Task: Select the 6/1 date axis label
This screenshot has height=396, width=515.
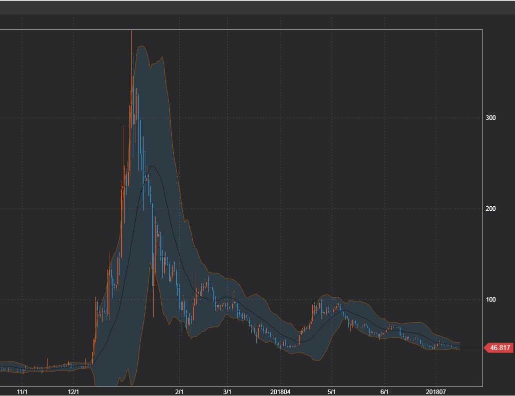Action: click(x=384, y=392)
